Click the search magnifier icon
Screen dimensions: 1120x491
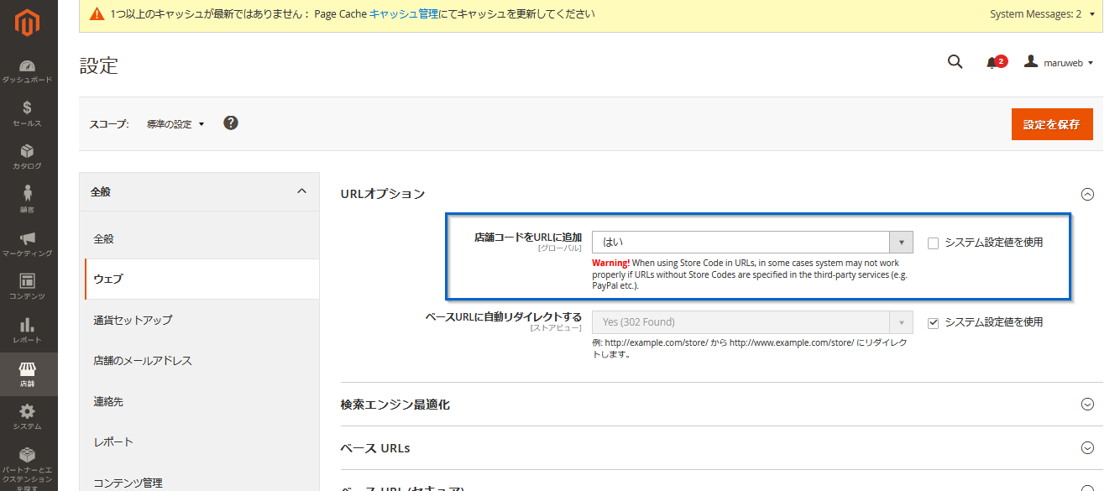(955, 62)
